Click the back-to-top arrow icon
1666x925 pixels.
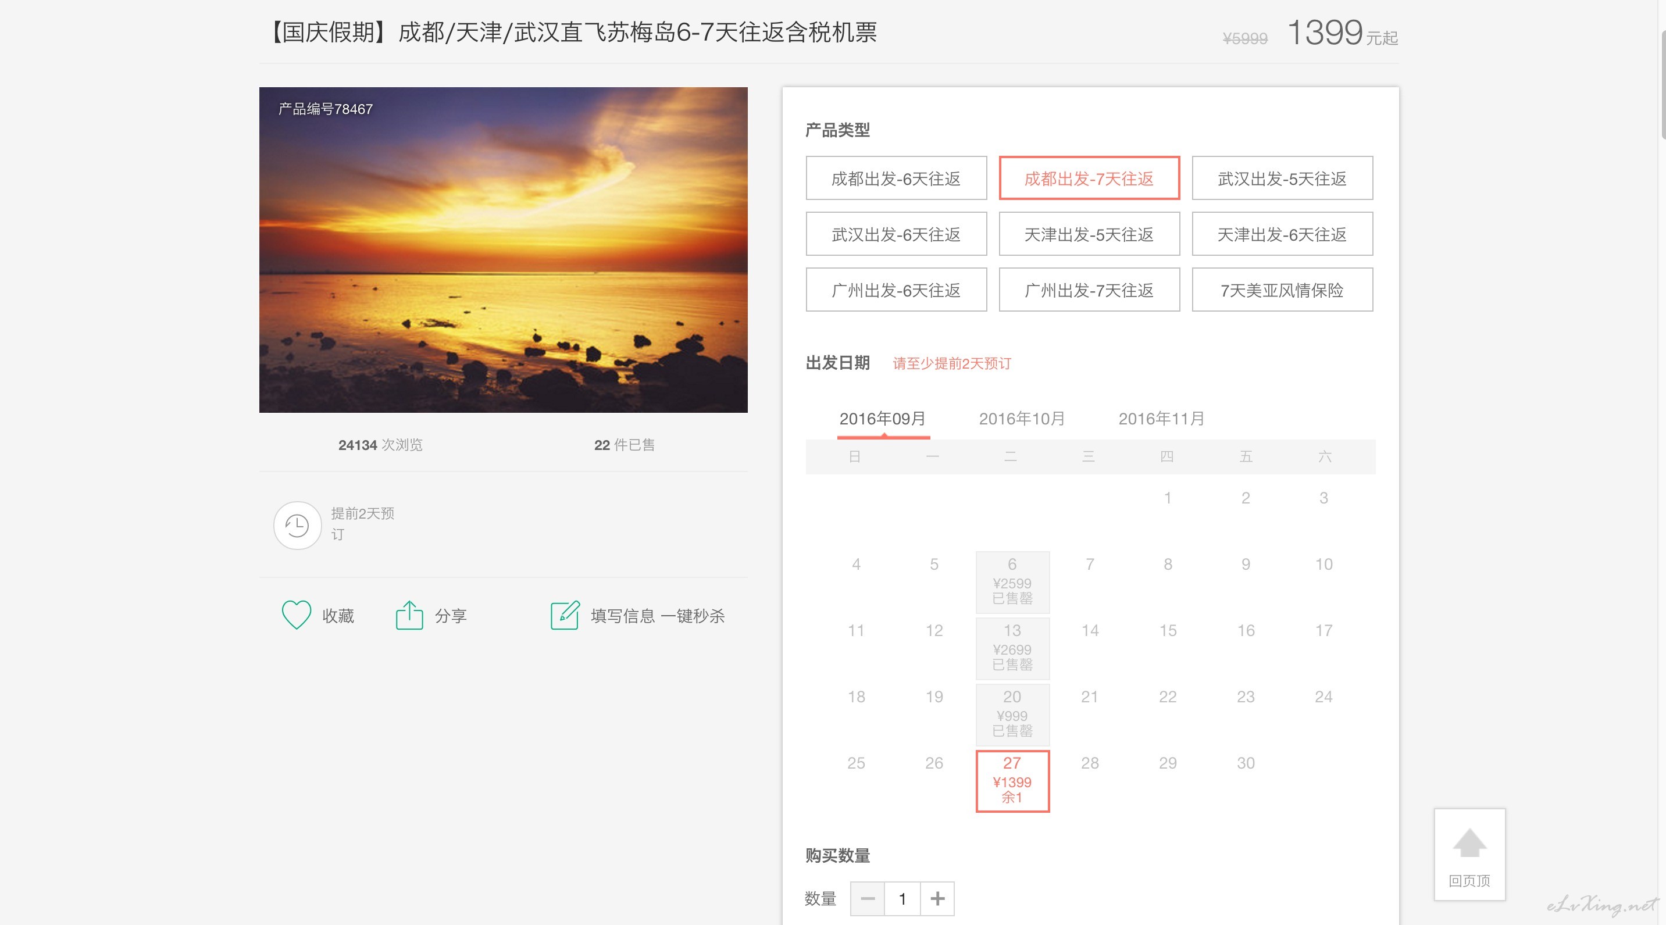(1469, 843)
